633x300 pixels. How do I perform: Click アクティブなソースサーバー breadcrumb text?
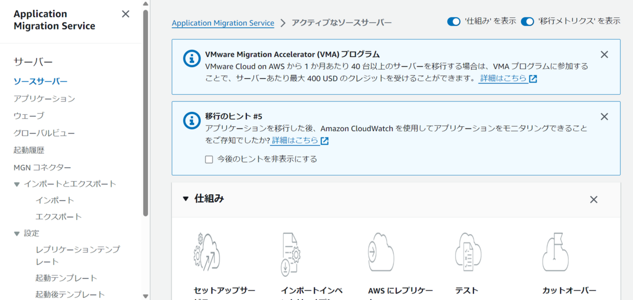tap(342, 23)
